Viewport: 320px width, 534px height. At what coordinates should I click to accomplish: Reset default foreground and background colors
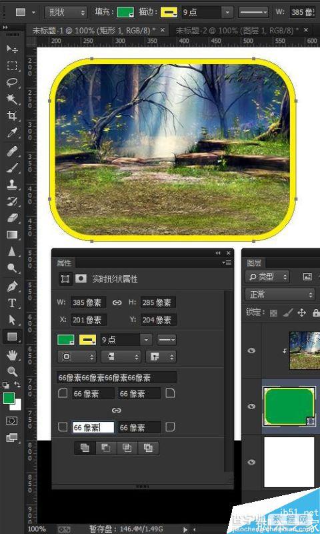[x=6, y=385]
